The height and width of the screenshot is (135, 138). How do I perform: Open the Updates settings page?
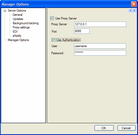(x=18, y=19)
